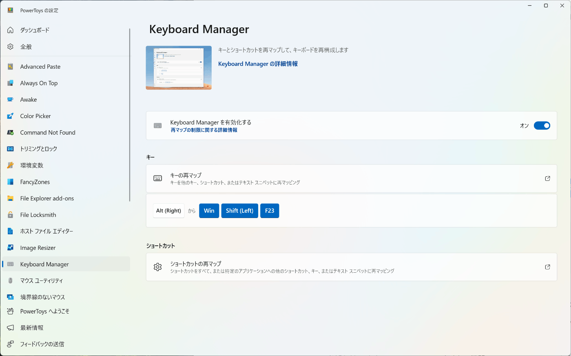The height and width of the screenshot is (356, 571).
Task: Select 境界線のないマウス in the sidebar
Action: 66,297
